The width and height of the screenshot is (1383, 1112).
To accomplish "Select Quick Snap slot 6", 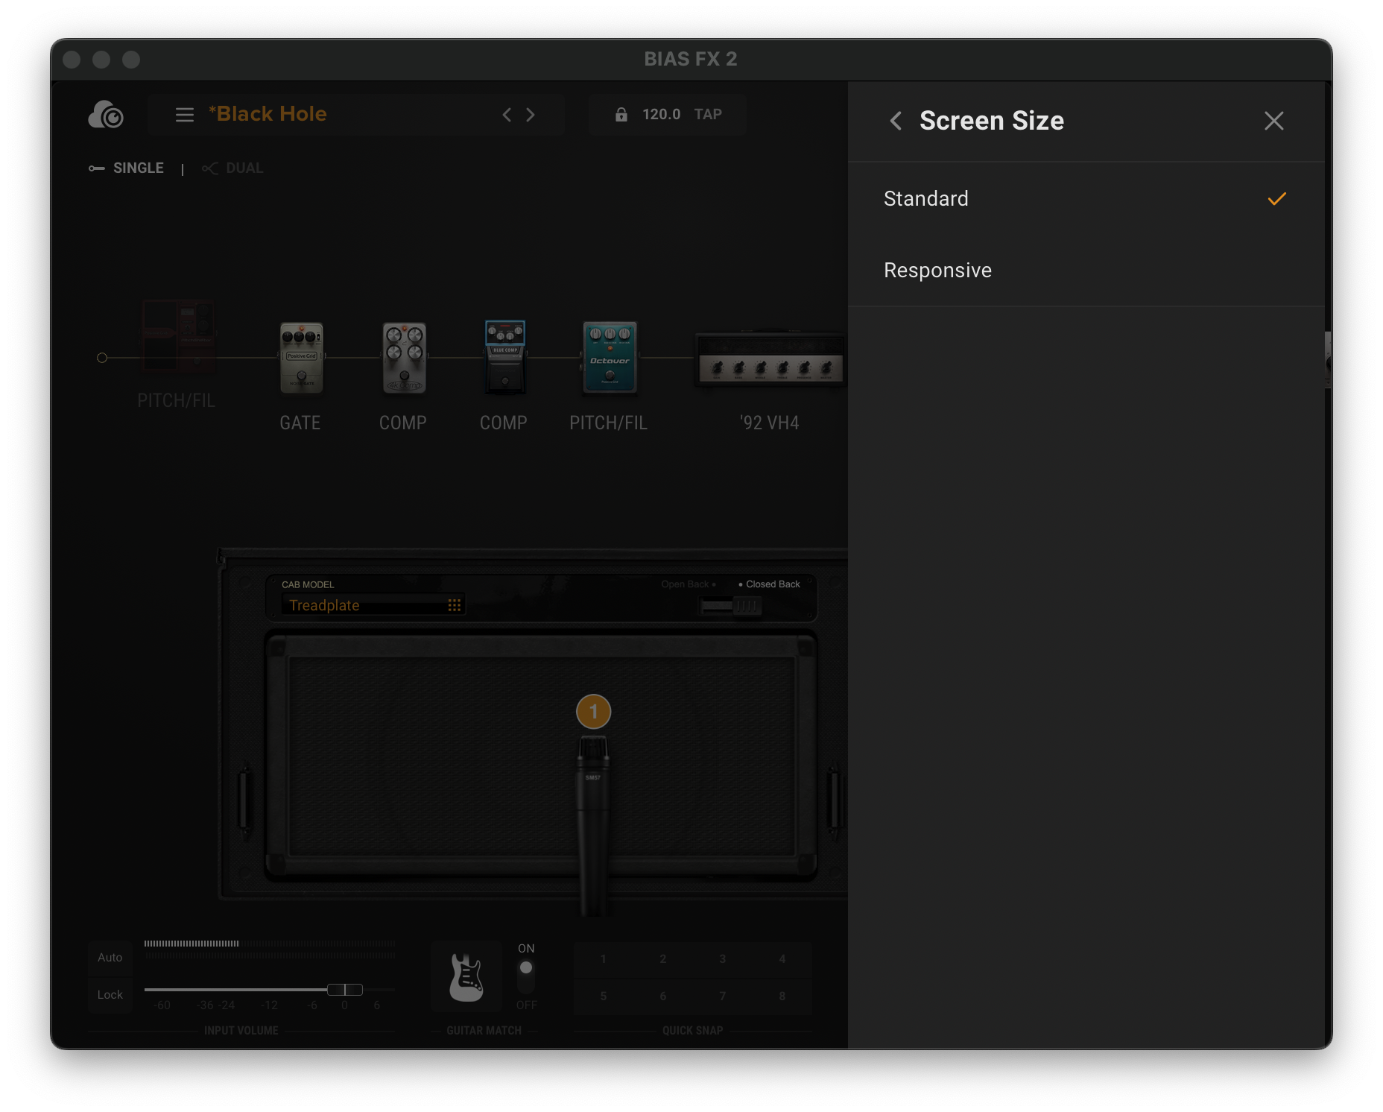I will pyautogui.click(x=663, y=996).
